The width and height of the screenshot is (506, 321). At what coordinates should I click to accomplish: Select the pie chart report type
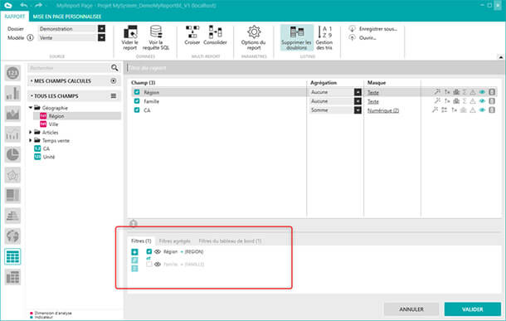tap(12, 154)
